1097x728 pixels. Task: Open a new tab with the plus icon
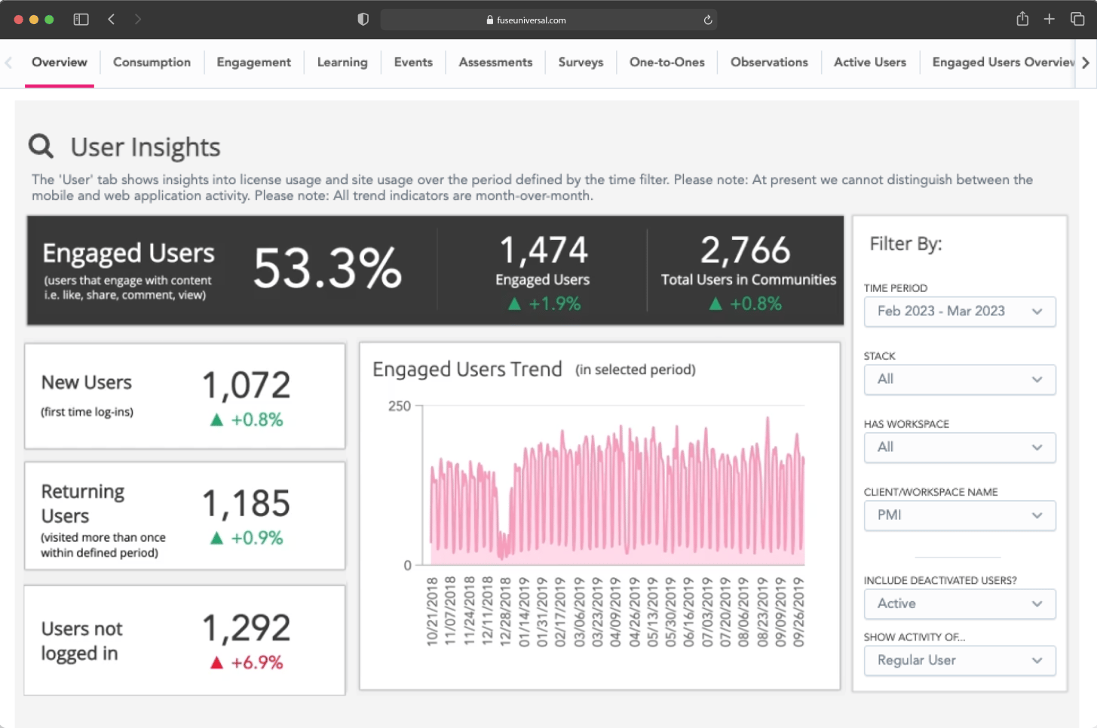tap(1050, 19)
